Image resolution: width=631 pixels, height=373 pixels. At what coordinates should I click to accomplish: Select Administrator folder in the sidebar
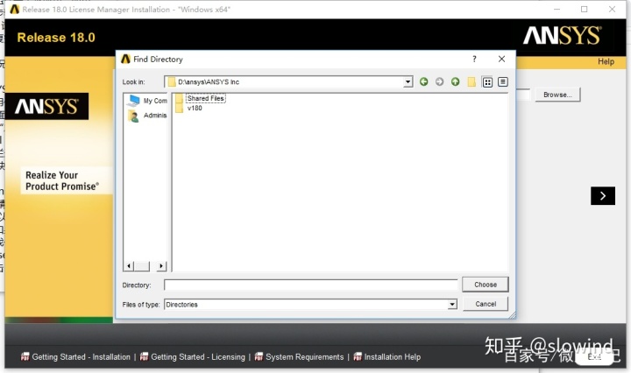coord(146,116)
